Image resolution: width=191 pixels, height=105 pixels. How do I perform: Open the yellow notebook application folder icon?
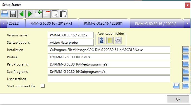coord(110,41)
